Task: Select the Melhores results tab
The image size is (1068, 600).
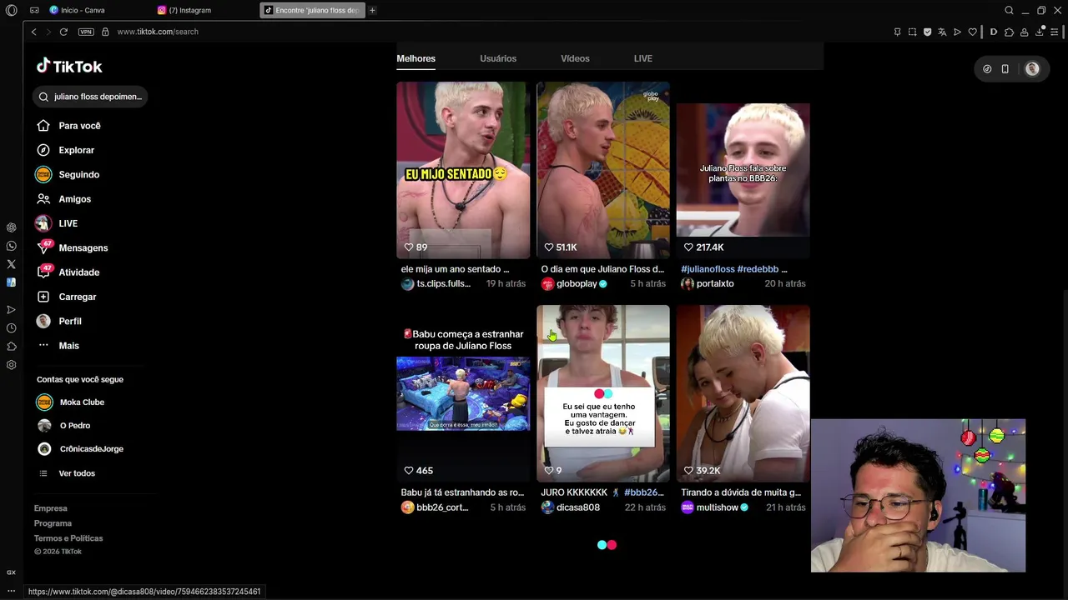Action: coord(416,58)
